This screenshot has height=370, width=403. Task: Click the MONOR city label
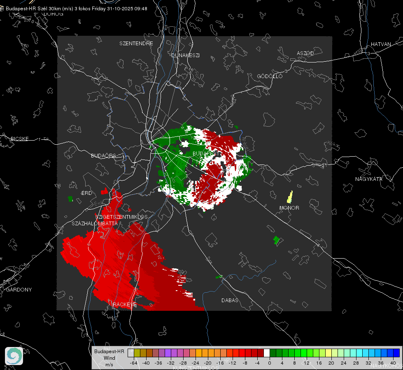click(x=289, y=208)
